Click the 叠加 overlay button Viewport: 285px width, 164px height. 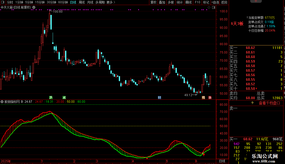coord(162,2)
